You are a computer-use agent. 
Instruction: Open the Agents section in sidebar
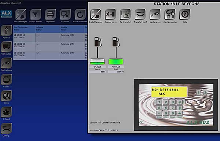(x=6, y=30)
